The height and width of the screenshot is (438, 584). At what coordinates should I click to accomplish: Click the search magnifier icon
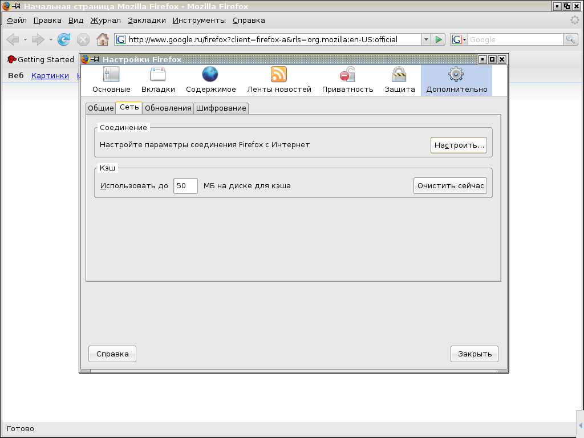(x=570, y=39)
